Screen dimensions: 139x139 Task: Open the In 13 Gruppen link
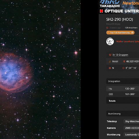pos(120,55)
